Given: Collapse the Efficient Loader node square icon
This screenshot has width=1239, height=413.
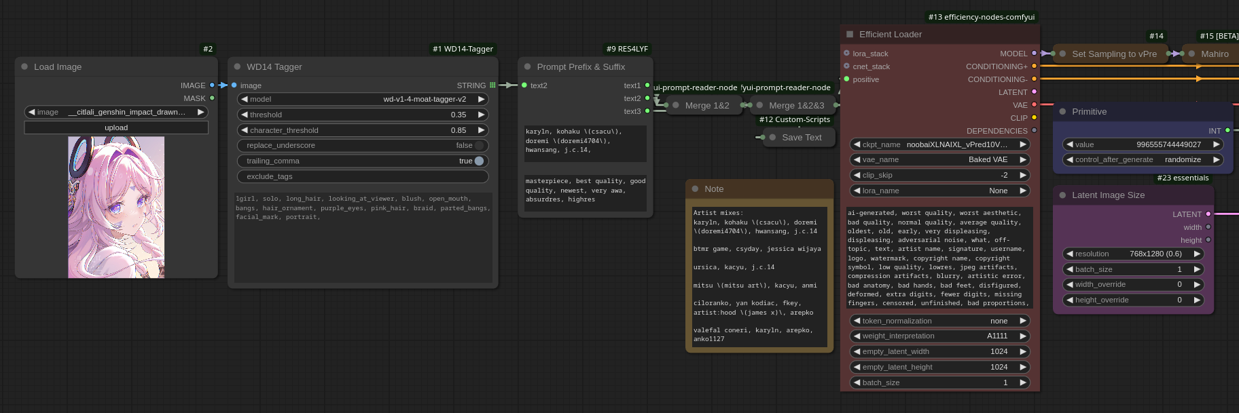Looking at the screenshot, I should point(850,34).
